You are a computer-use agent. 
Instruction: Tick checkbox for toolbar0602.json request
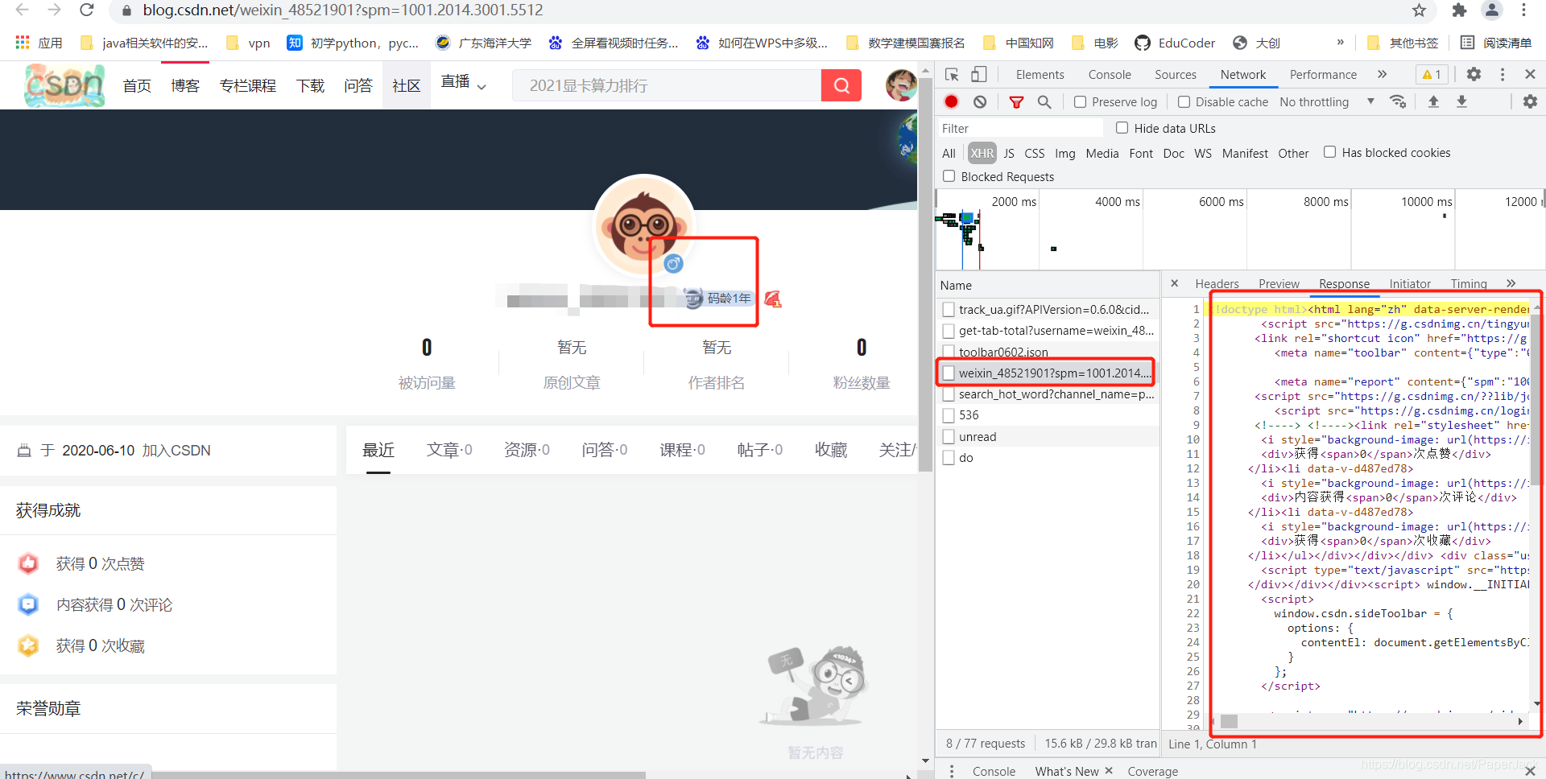tap(949, 352)
